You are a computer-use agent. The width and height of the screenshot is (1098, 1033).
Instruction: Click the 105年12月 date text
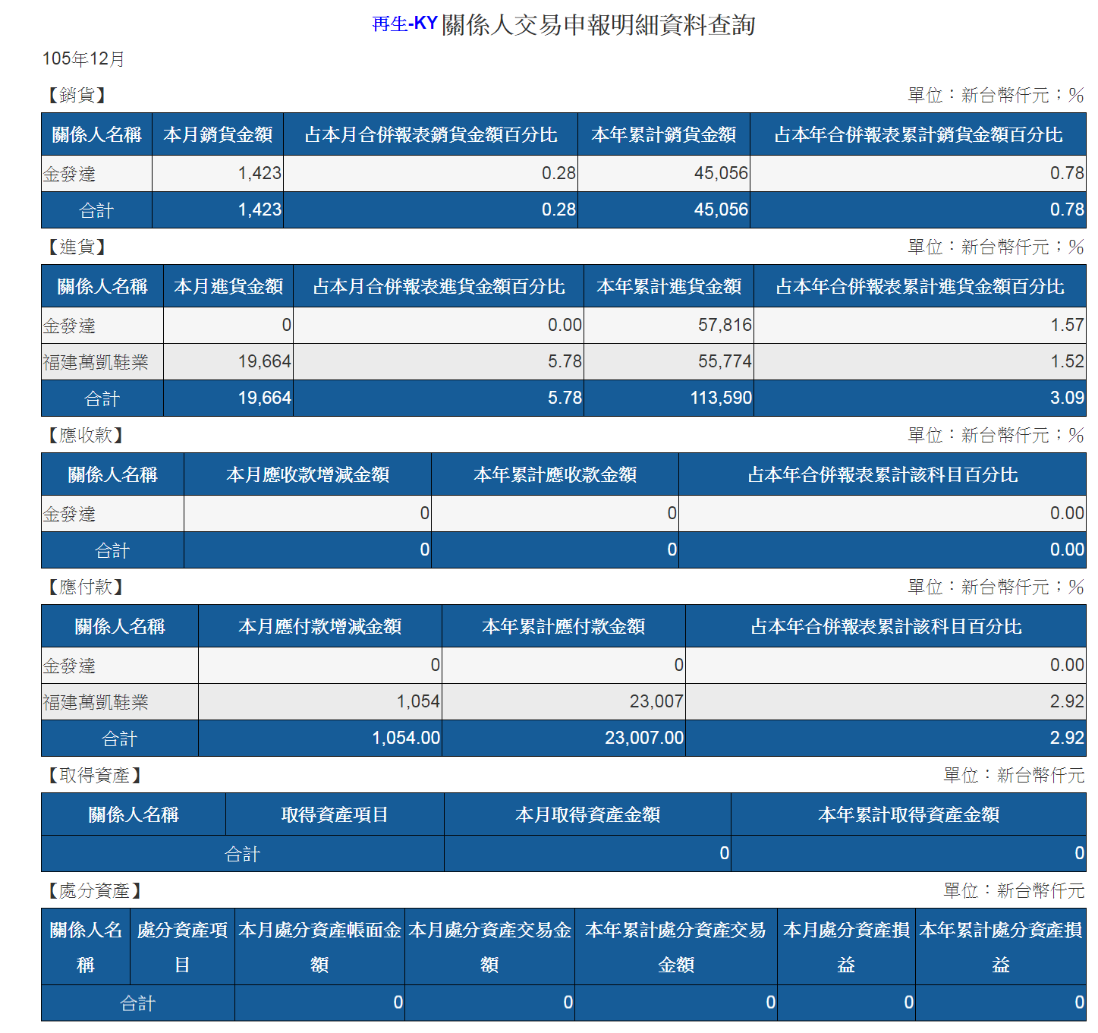(83, 58)
